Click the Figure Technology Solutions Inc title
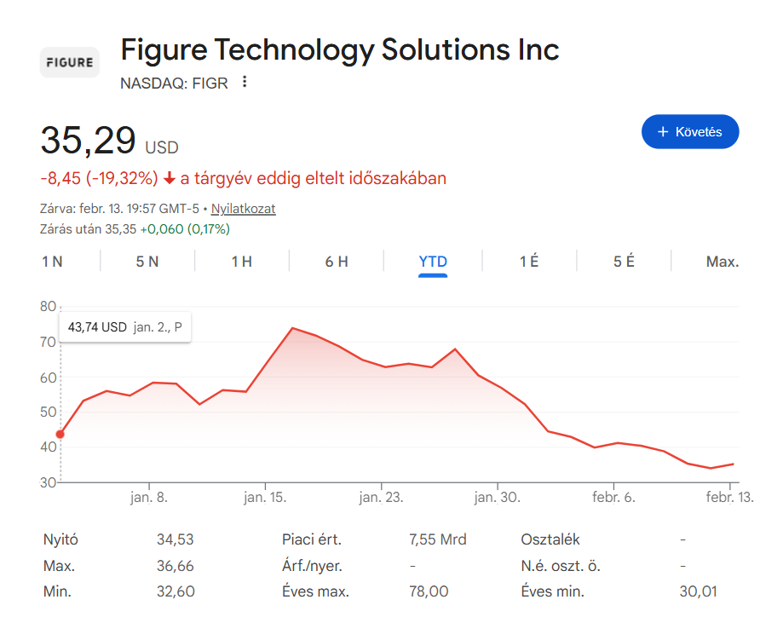 point(339,50)
